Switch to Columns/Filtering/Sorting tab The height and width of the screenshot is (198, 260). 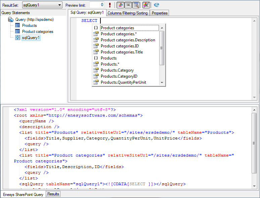pos(128,13)
